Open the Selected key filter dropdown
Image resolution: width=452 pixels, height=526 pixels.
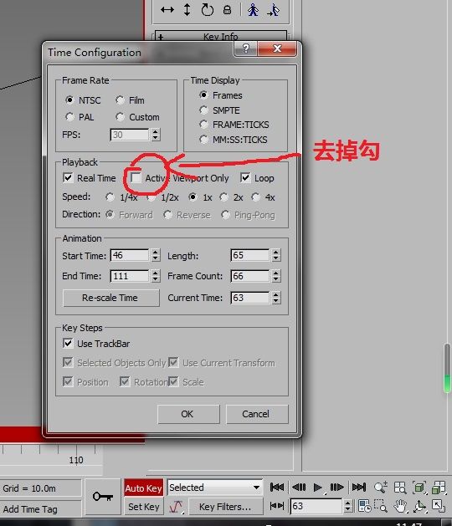tap(214, 488)
